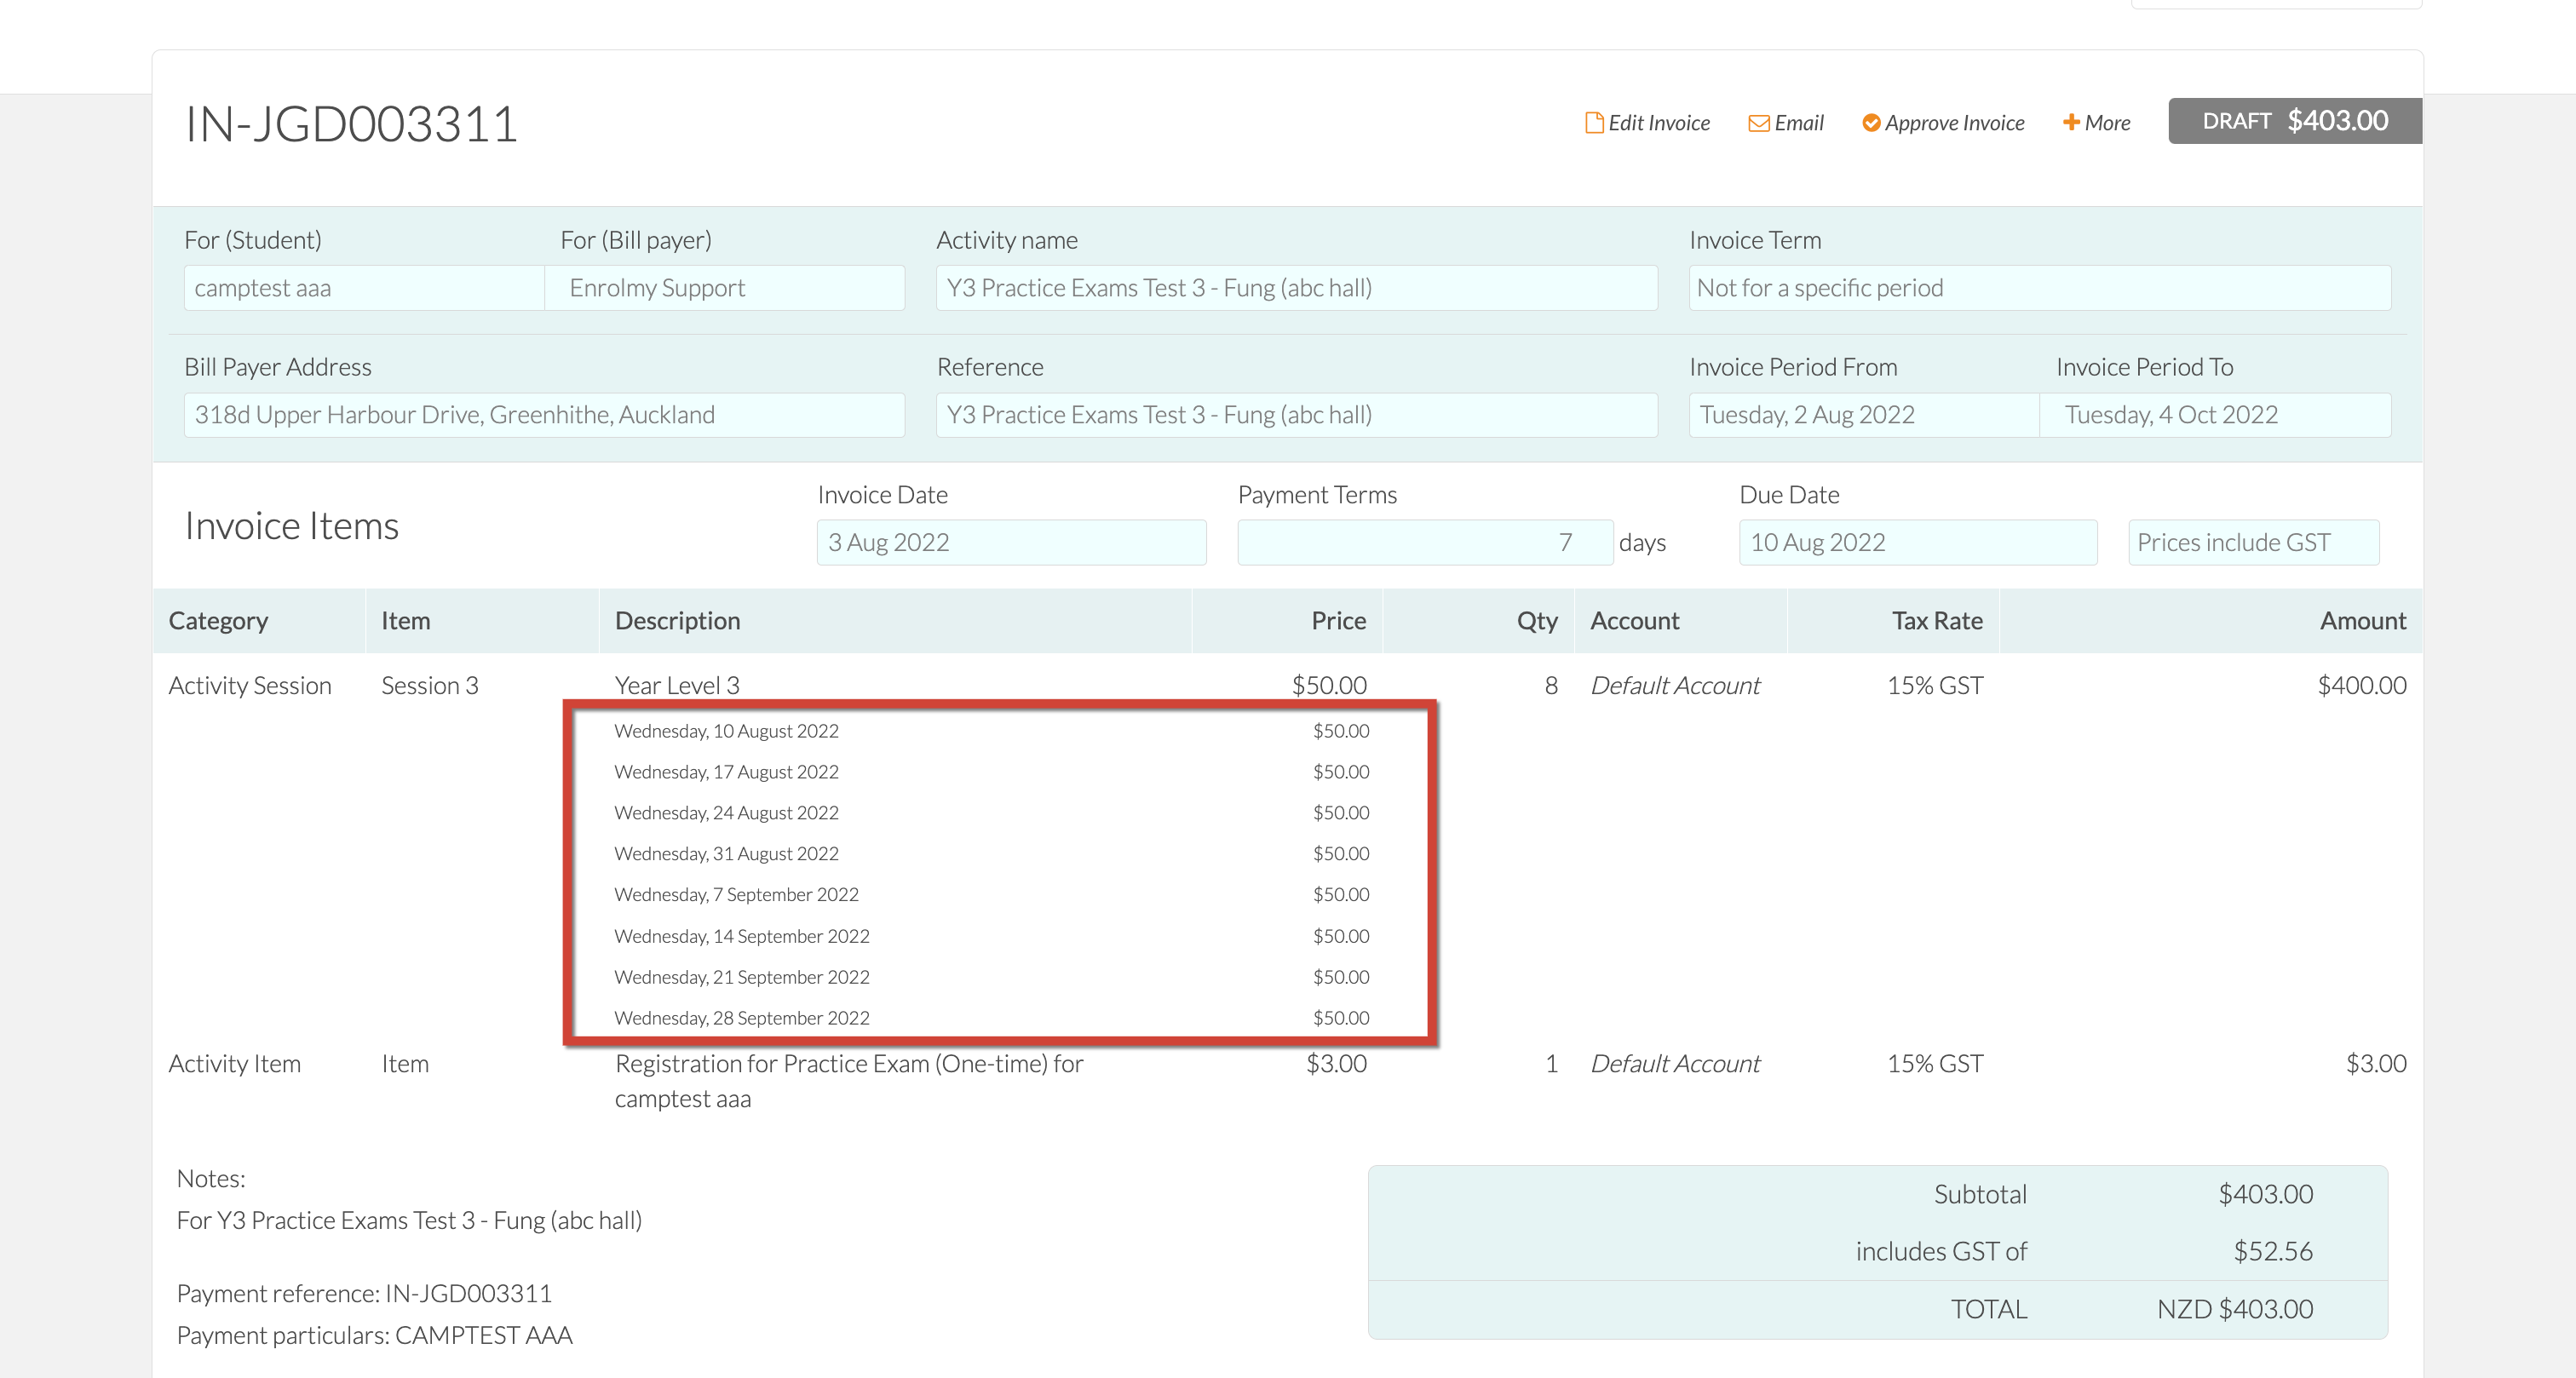Click the Bill Payer Address field
The width and height of the screenshot is (2576, 1378).
pyautogui.click(x=545, y=415)
